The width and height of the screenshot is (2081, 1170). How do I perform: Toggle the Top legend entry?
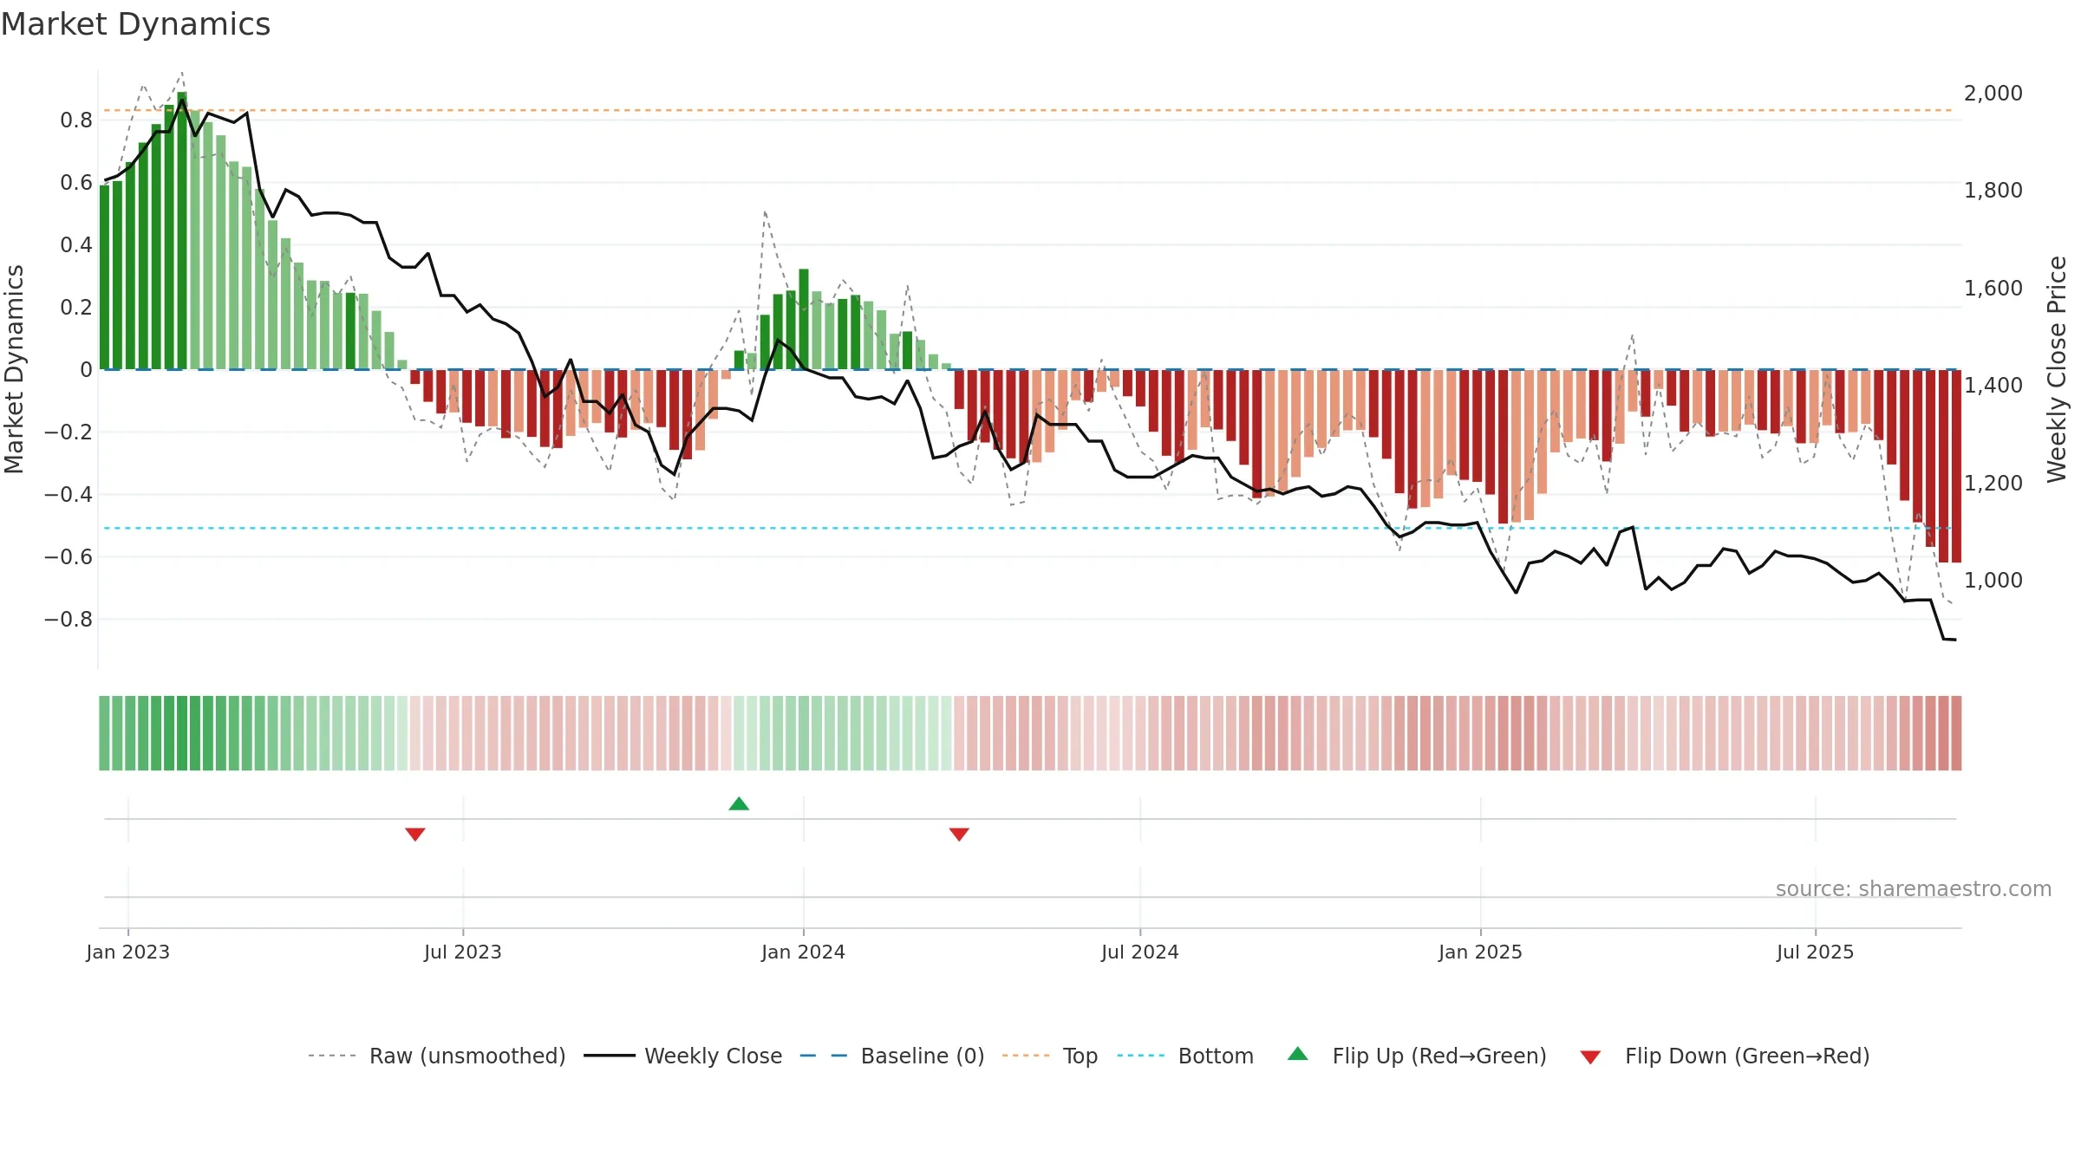pyautogui.click(x=1049, y=1056)
